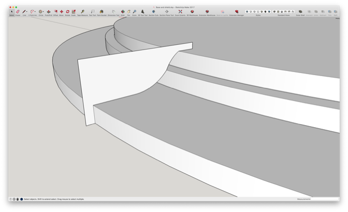Switch to first Standard Views icon
Viewport: 348px width, 212px height.
274,12
